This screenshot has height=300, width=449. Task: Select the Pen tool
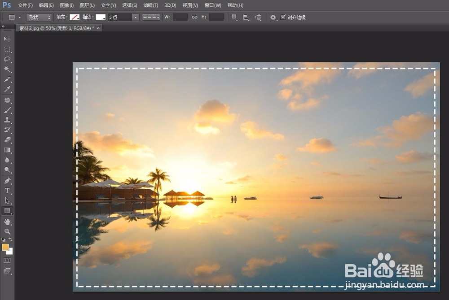click(7, 181)
